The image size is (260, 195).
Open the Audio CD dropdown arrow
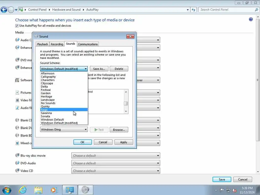click(158, 40)
